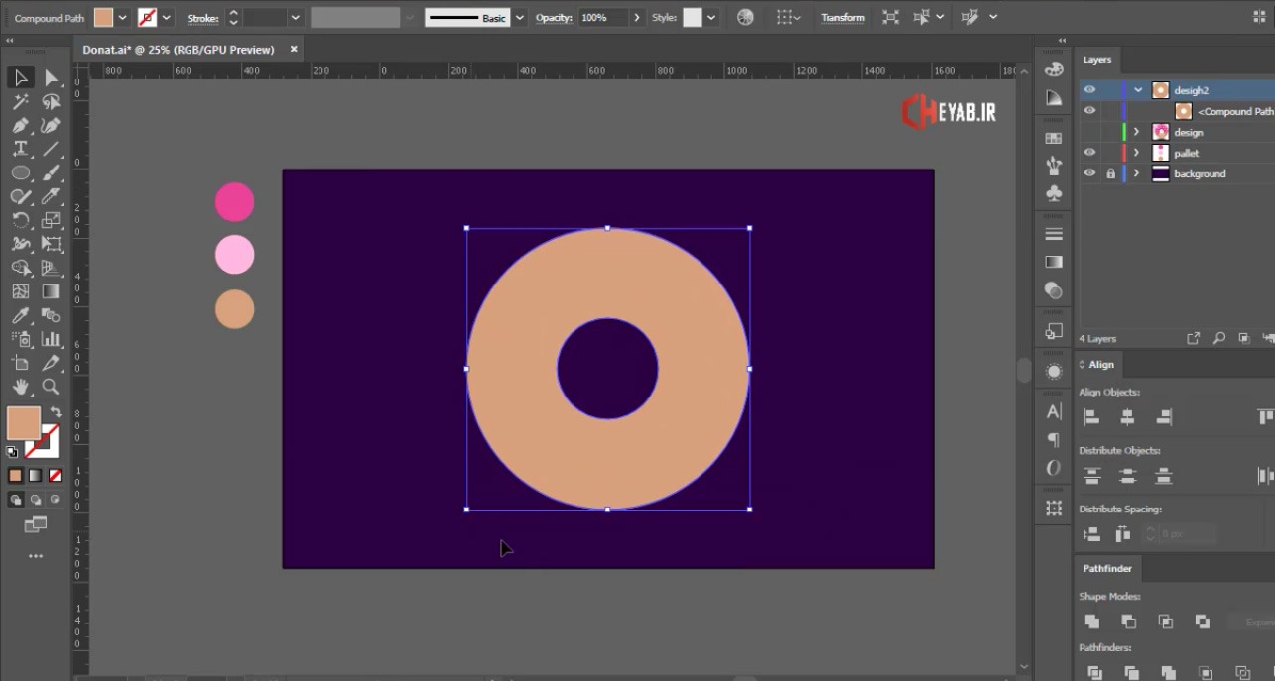Viewport: 1275px width, 681px height.
Task: Expand the Opacity slider arrow
Action: 637,18
